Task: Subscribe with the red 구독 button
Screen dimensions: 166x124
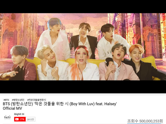Action: (x=20, y=119)
